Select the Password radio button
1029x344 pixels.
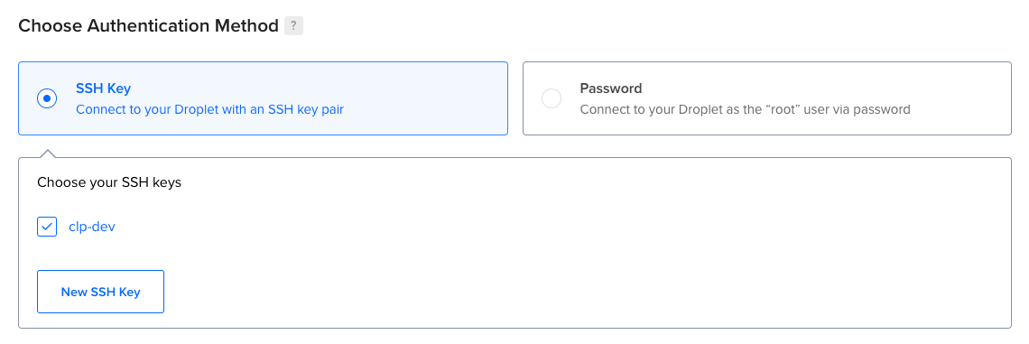click(552, 98)
